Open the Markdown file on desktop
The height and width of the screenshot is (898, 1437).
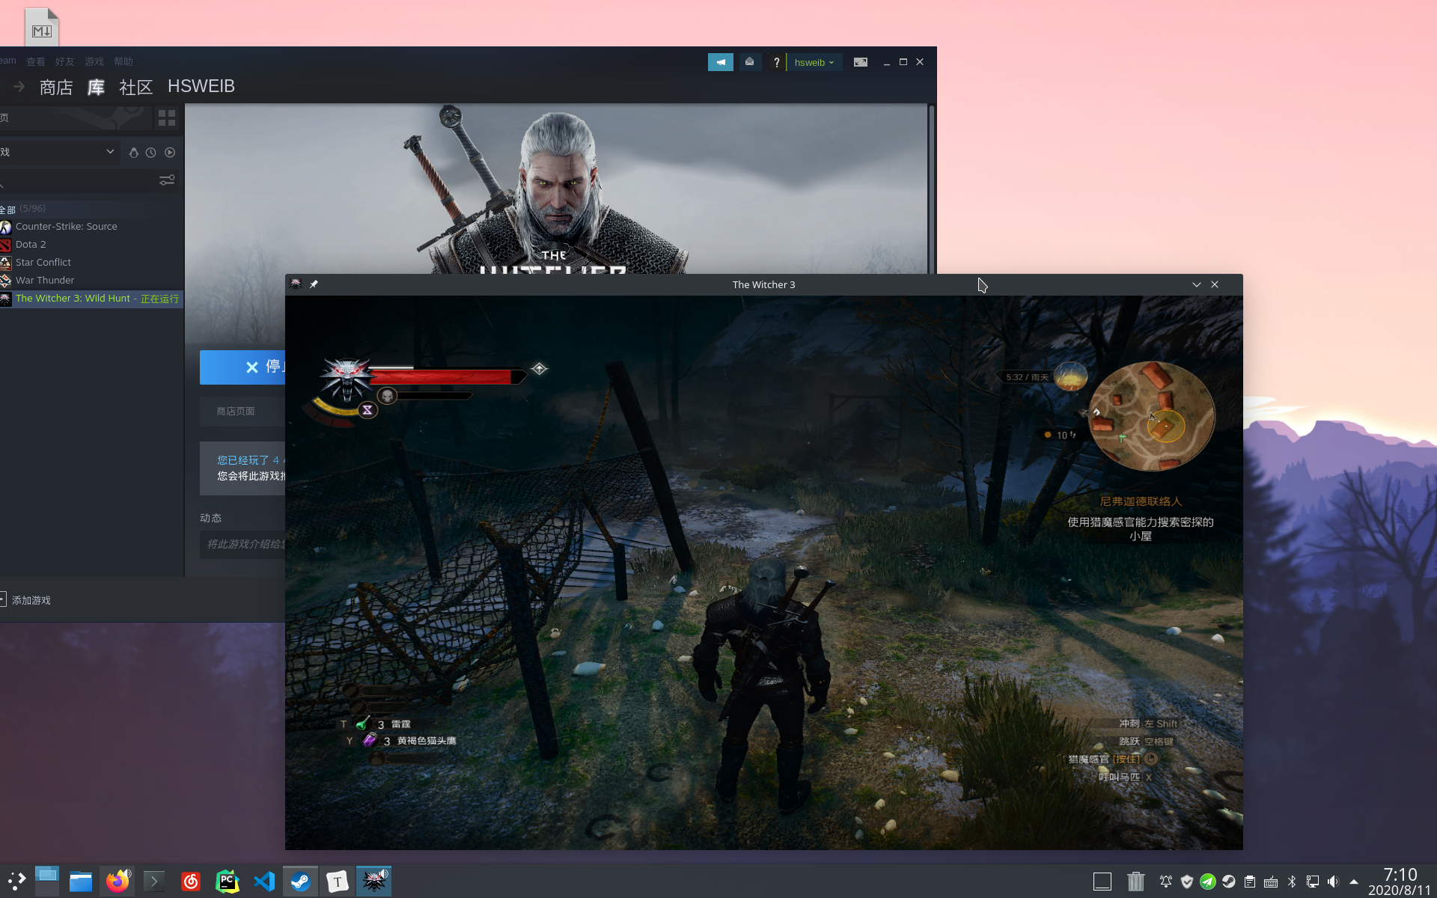pyautogui.click(x=42, y=27)
